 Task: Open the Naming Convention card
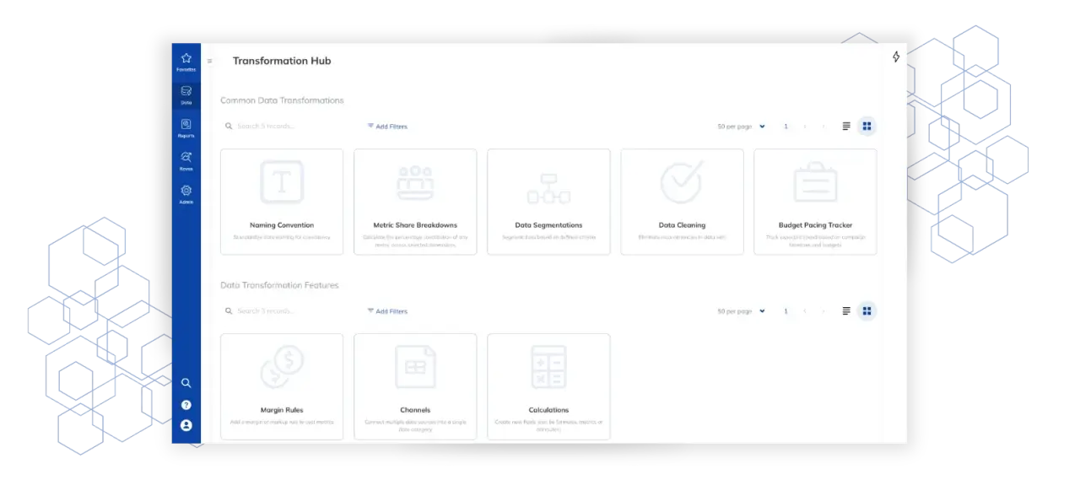282,202
